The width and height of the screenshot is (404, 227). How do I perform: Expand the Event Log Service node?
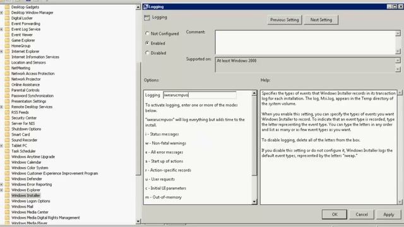(1, 30)
